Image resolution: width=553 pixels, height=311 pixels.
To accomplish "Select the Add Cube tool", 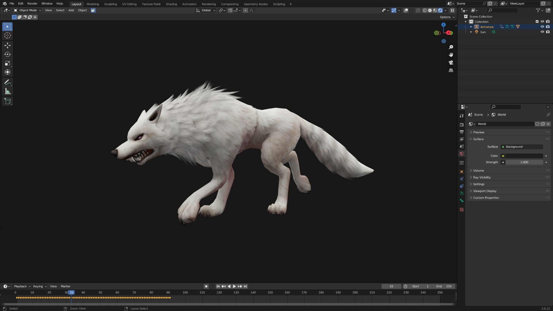I will [7, 101].
